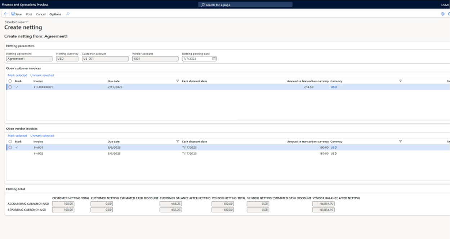The height and width of the screenshot is (239, 450).
Task: Toggle the Mark checkmark on the FTI-00000021 row
Action: point(17,87)
